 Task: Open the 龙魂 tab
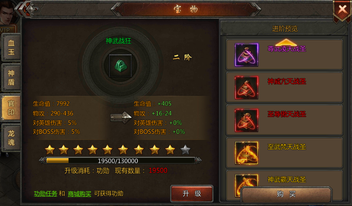coord(11,138)
